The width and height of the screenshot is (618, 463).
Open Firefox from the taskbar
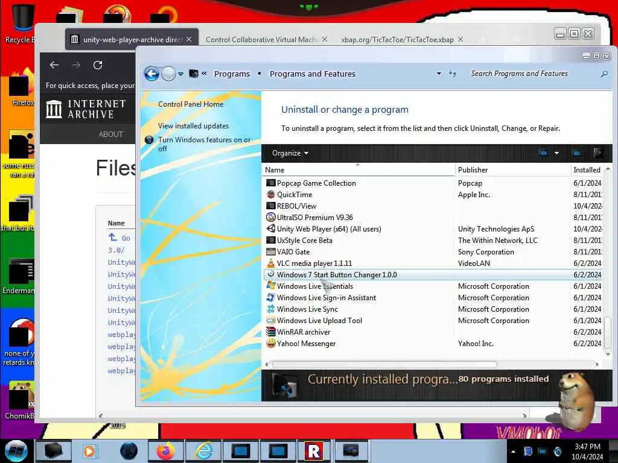(165, 450)
